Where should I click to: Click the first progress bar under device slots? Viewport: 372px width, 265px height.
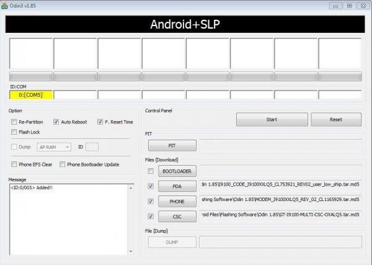click(31, 76)
